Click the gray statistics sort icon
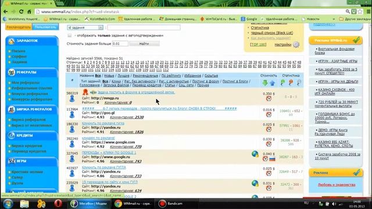Screen dimensions: 372x209 point(299,82)
